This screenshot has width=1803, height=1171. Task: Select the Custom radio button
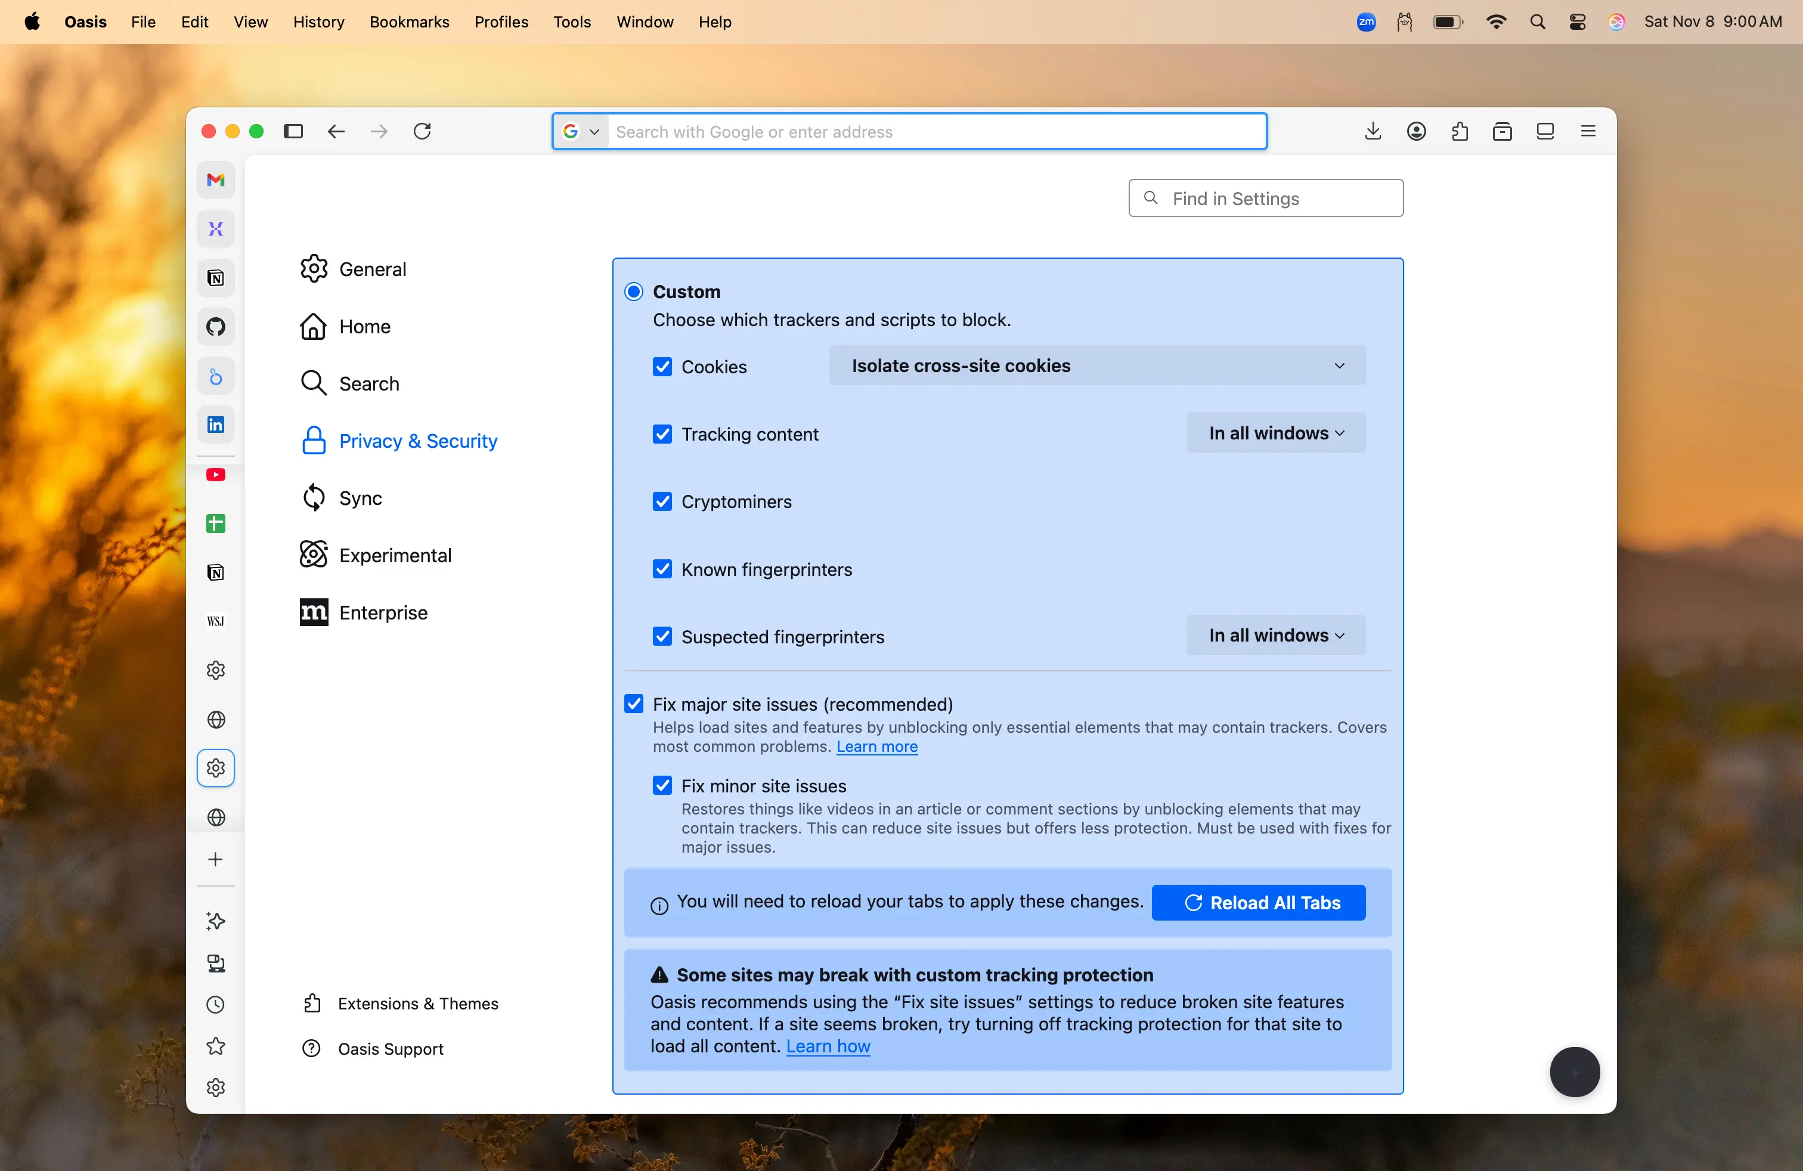(633, 292)
